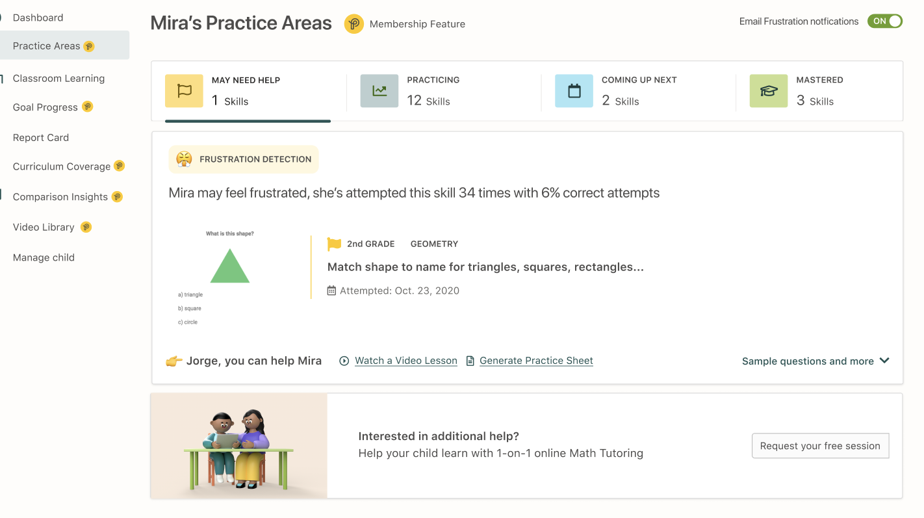Click Request your free session button

(x=820, y=446)
